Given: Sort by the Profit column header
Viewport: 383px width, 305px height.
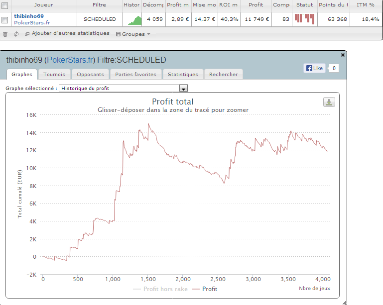Looking at the screenshot, I should click(x=255, y=5).
